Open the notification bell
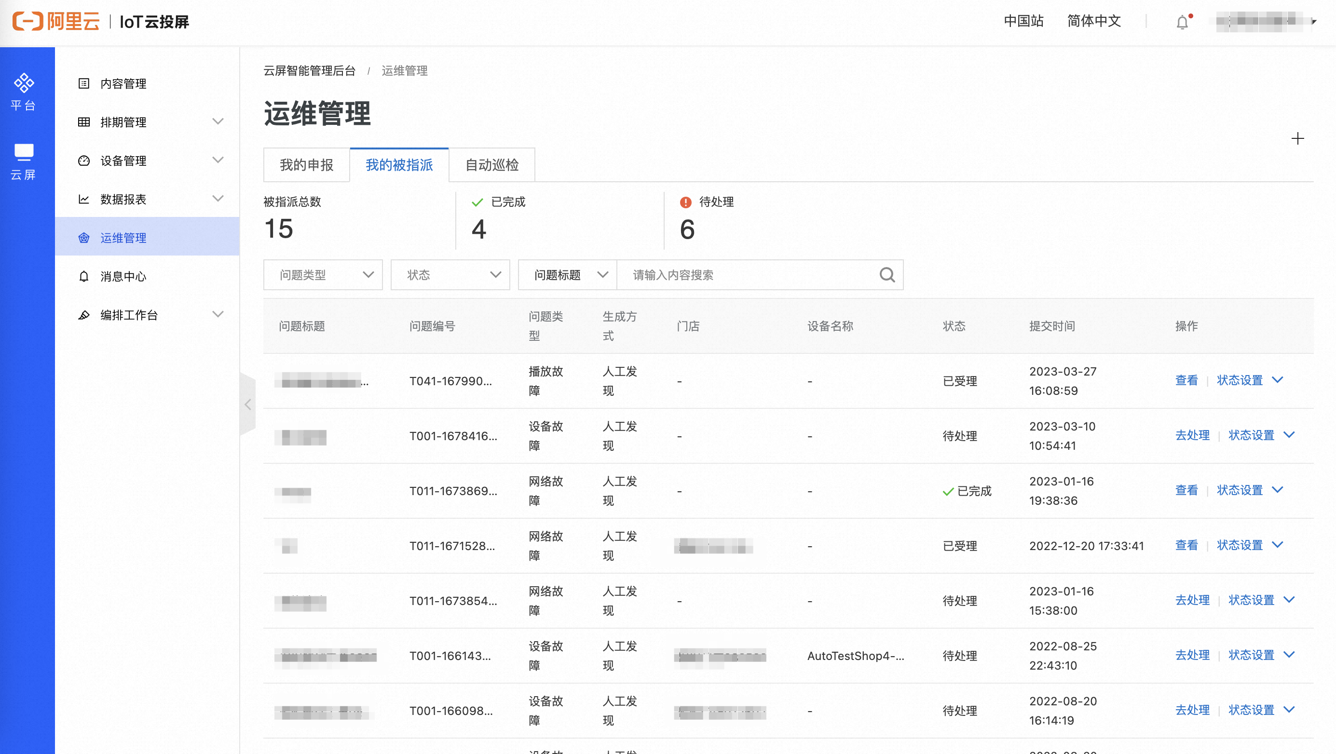The width and height of the screenshot is (1336, 754). 1182,22
